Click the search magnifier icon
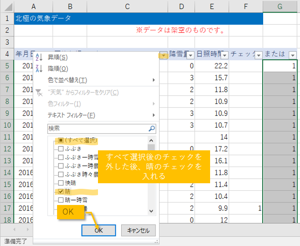This screenshot has width=300, height=246. (152, 129)
